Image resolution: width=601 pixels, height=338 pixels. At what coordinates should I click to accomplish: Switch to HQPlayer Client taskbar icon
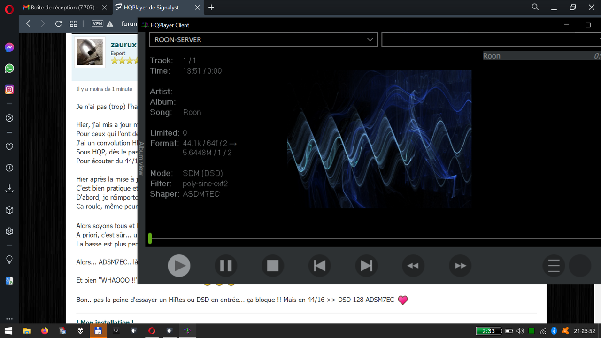187,331
